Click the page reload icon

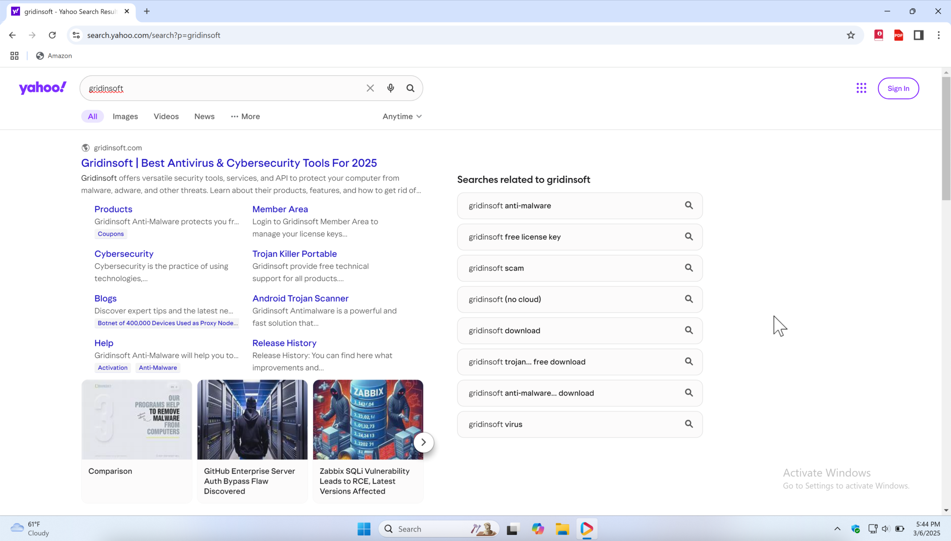[52, 35]
